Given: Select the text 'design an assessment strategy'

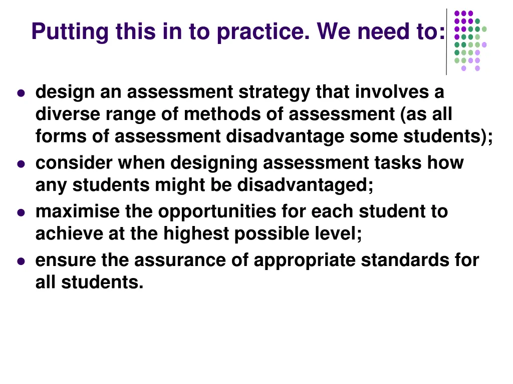Looking at the screenshot, I should (173, 92).
